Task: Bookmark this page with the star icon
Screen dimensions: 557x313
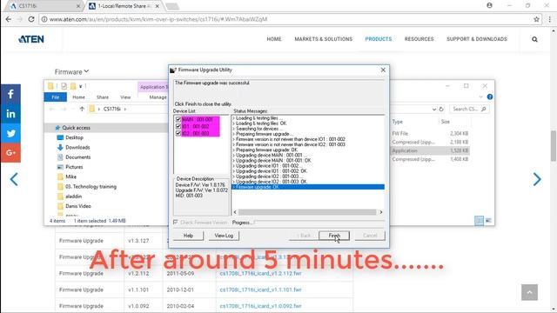Action: (536, 19)
